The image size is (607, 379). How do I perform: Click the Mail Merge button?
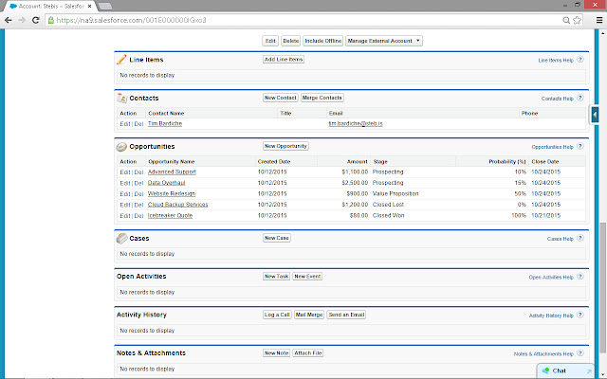(309, 315)
